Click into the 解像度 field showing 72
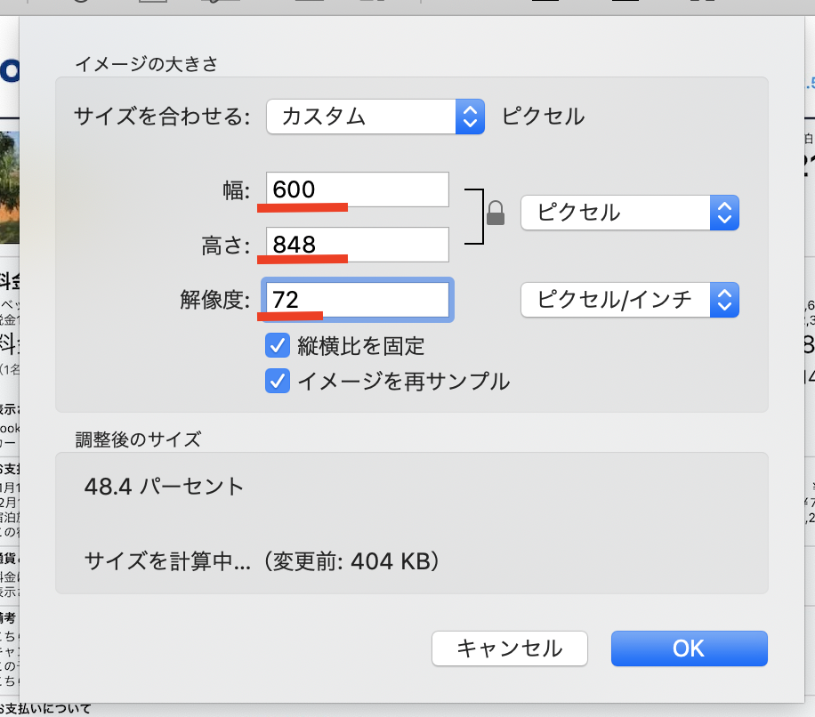The image size is (815, 717). click(x=358, y=300)
